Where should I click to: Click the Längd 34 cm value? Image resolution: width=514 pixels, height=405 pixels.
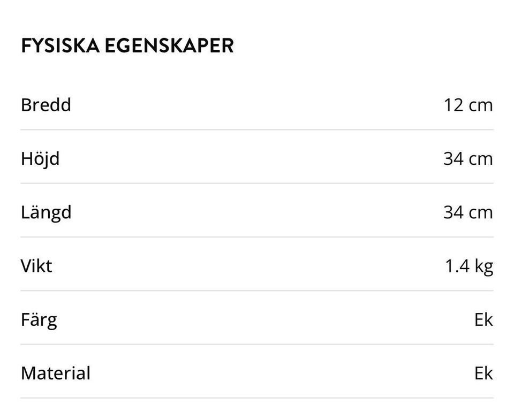point(468,212)
